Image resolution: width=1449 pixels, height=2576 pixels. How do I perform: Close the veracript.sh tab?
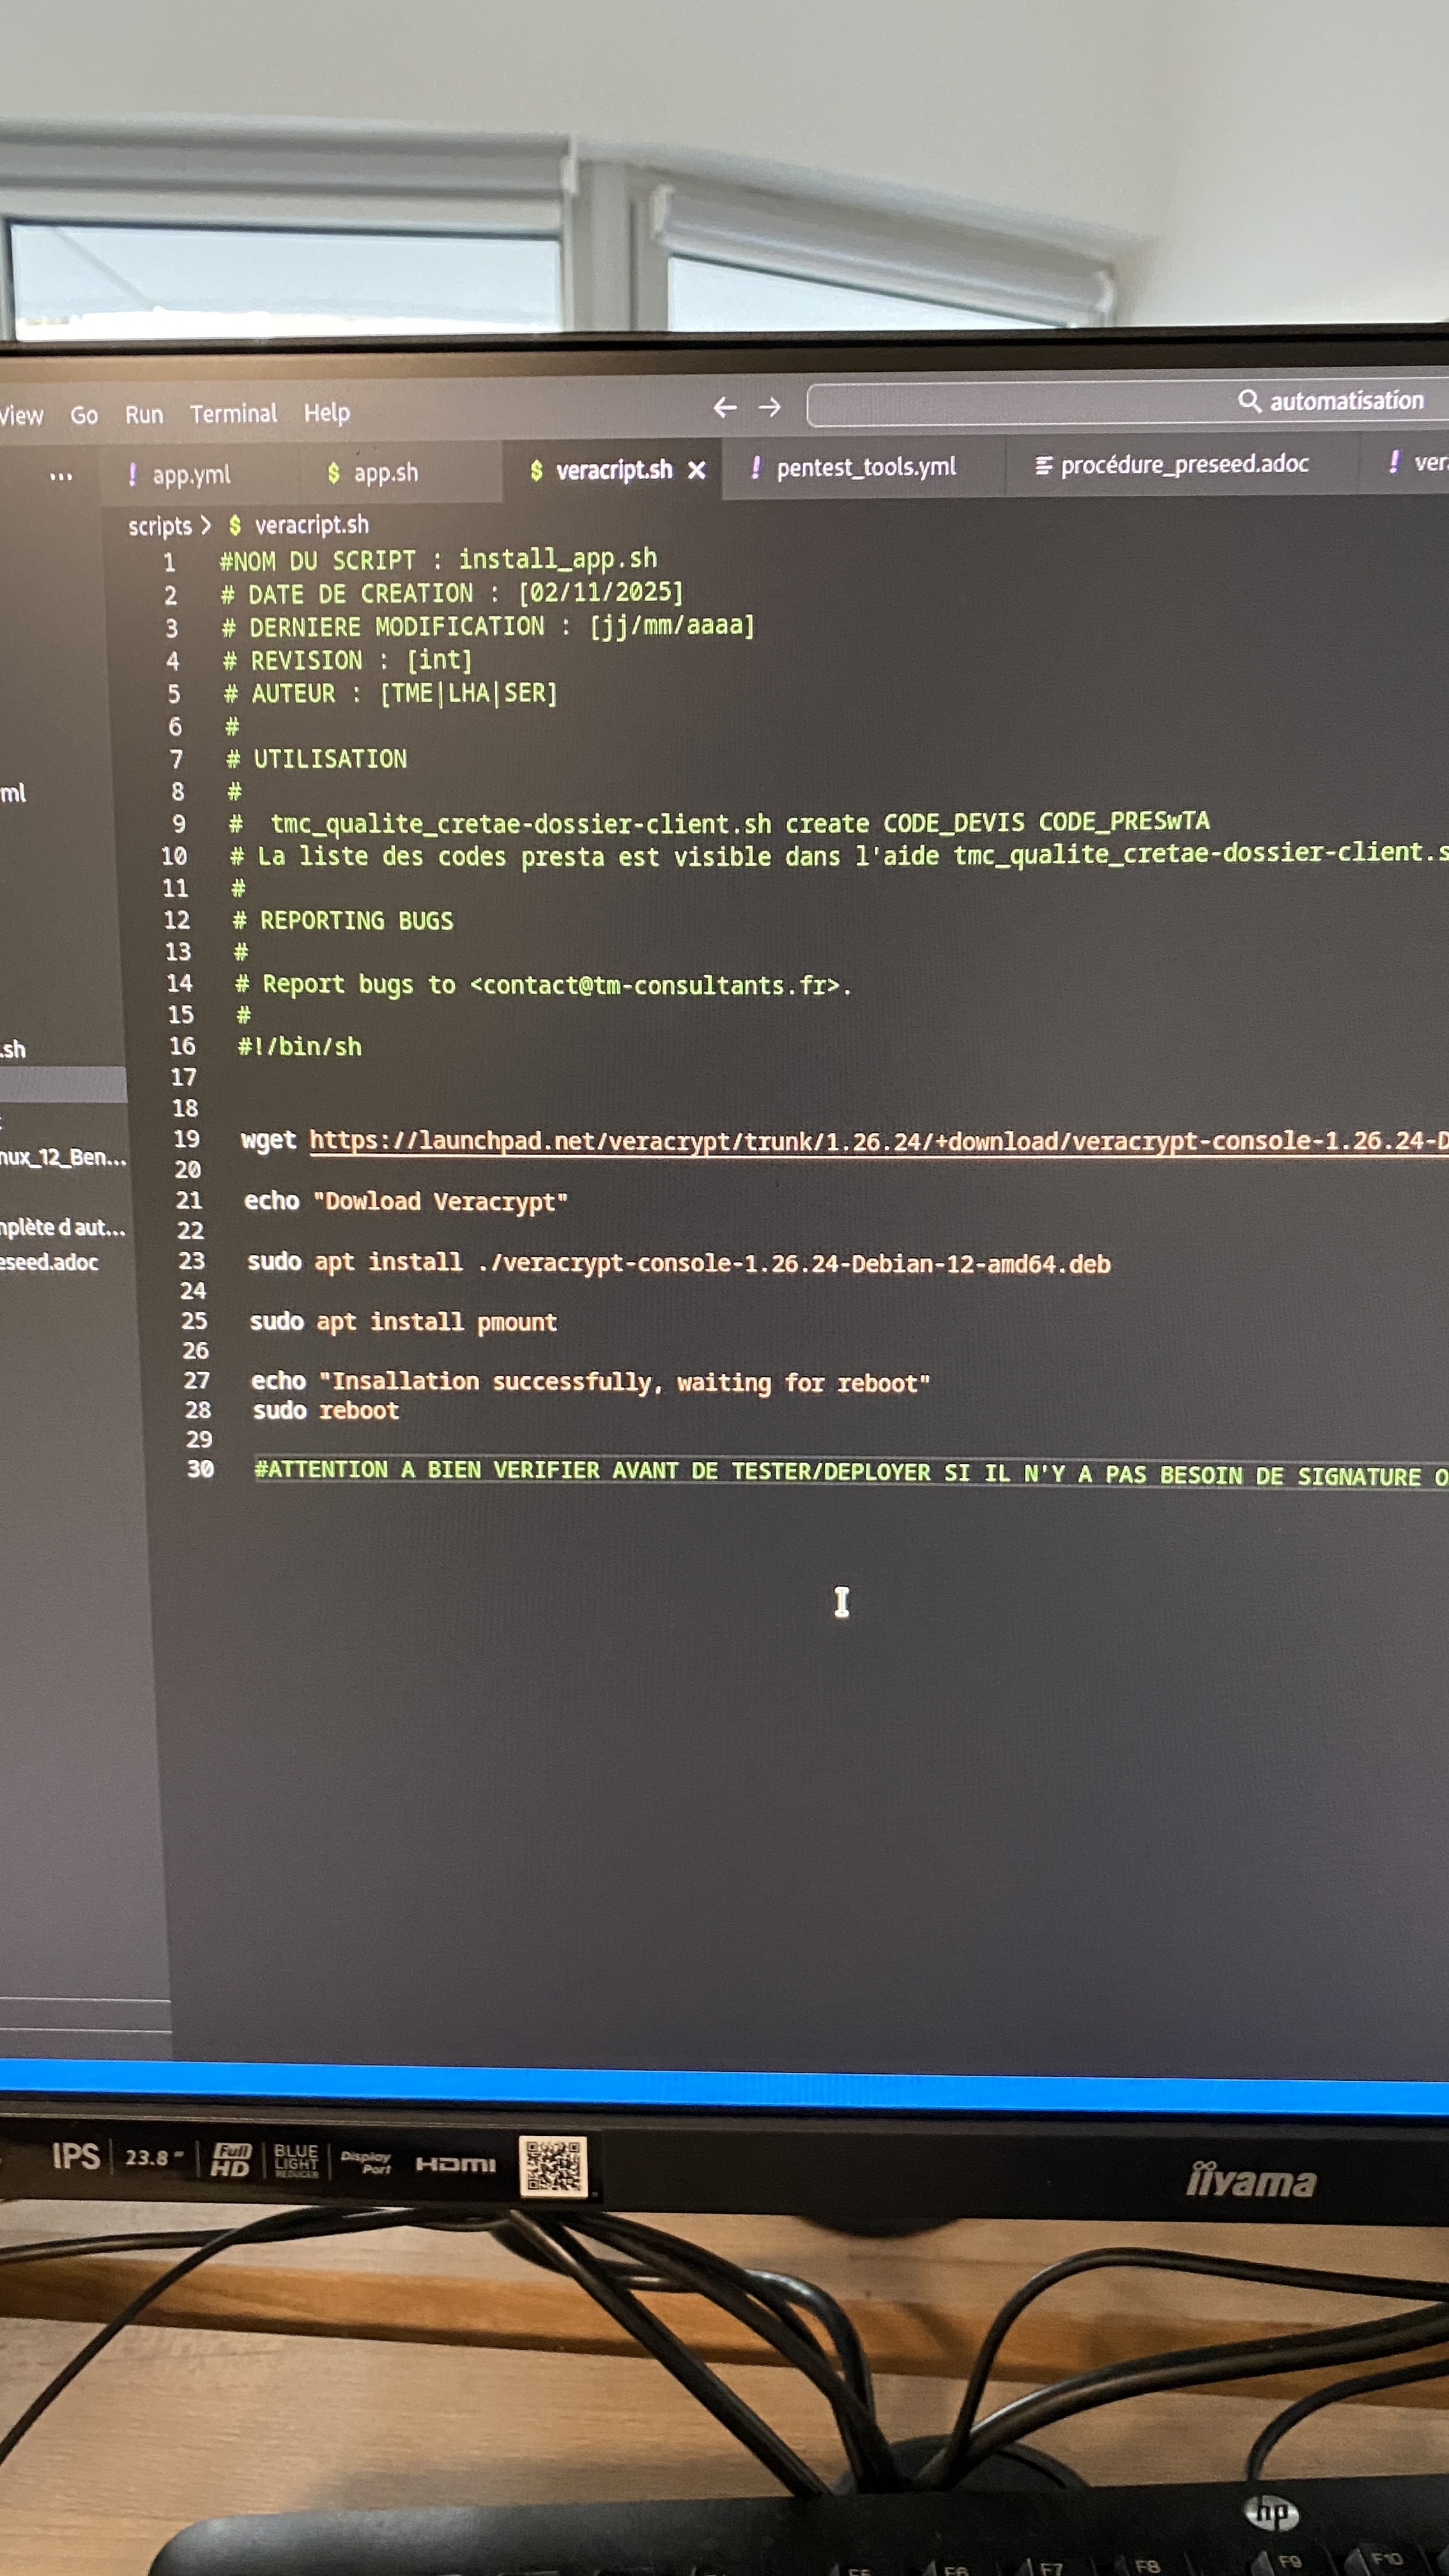click(697, 470)
